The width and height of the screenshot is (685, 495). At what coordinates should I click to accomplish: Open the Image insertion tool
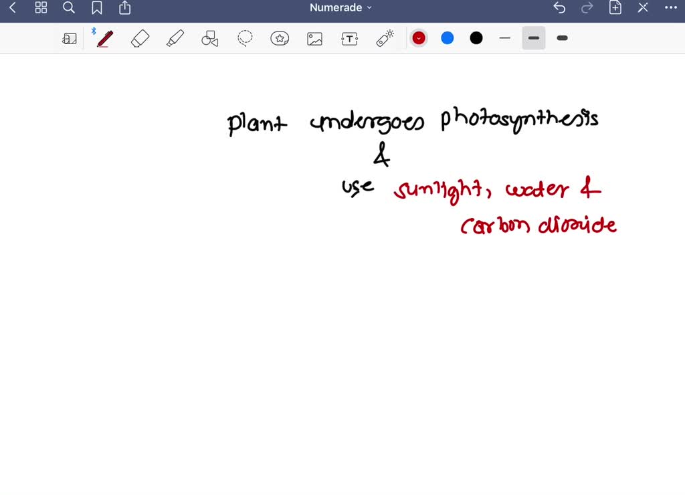[314, 38]
